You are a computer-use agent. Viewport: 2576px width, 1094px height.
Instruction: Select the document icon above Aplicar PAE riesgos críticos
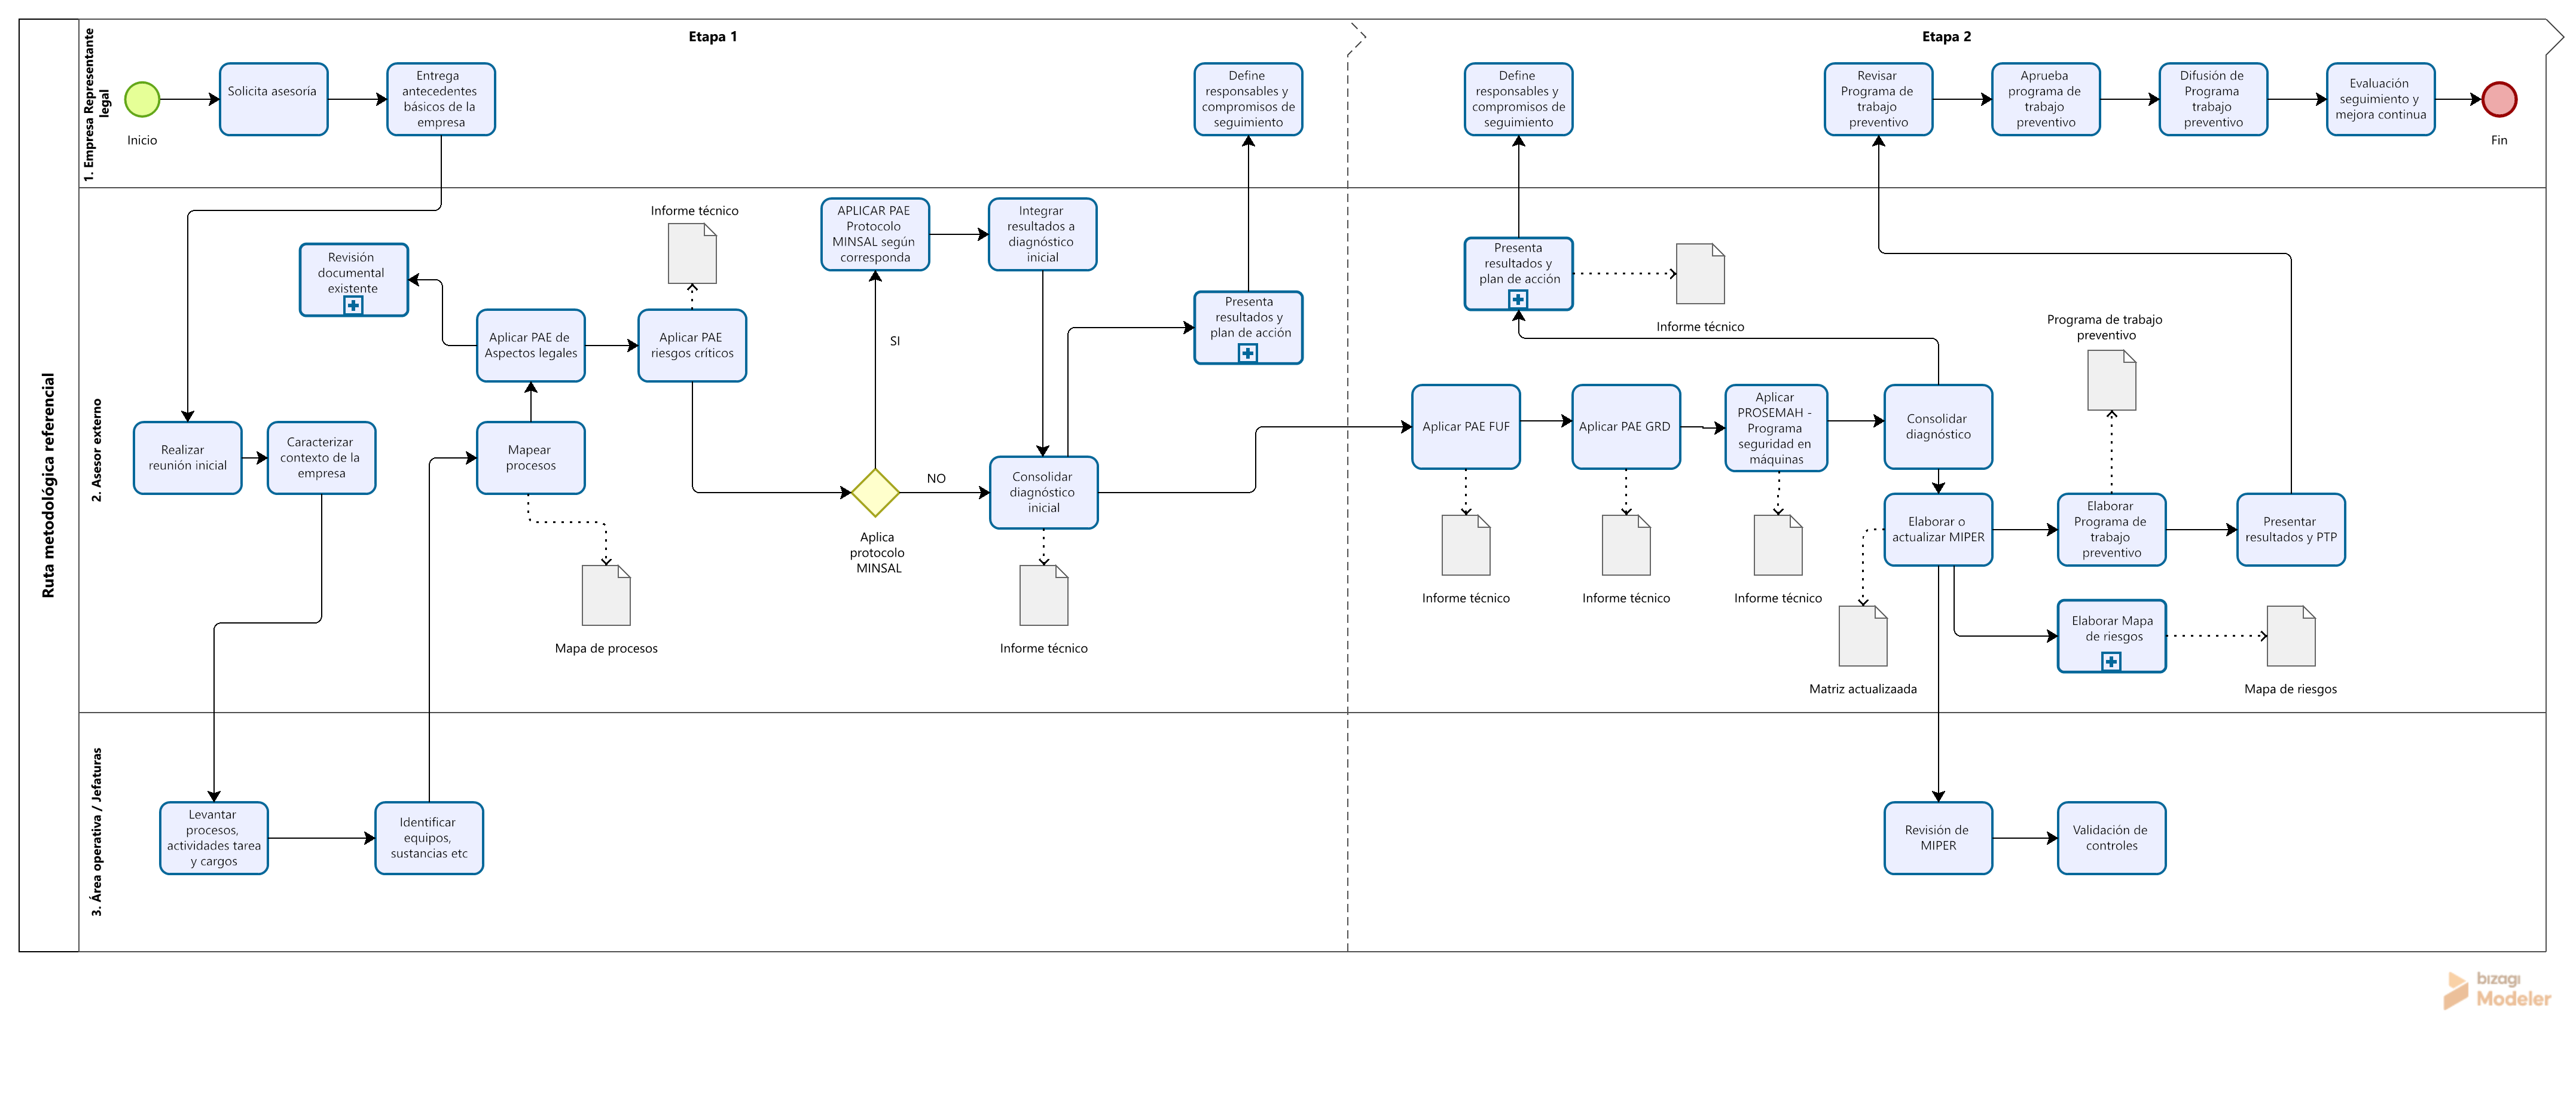[692, 253]
